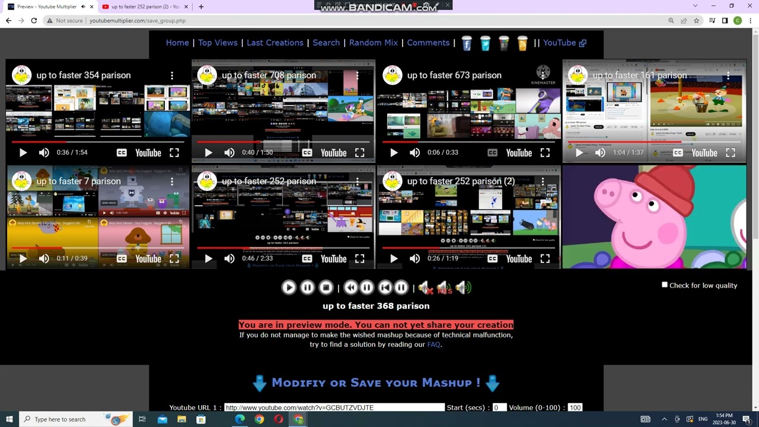Open the Google Plus cup icon
Viewport: 759px width, 427px height.
(504, 43)
